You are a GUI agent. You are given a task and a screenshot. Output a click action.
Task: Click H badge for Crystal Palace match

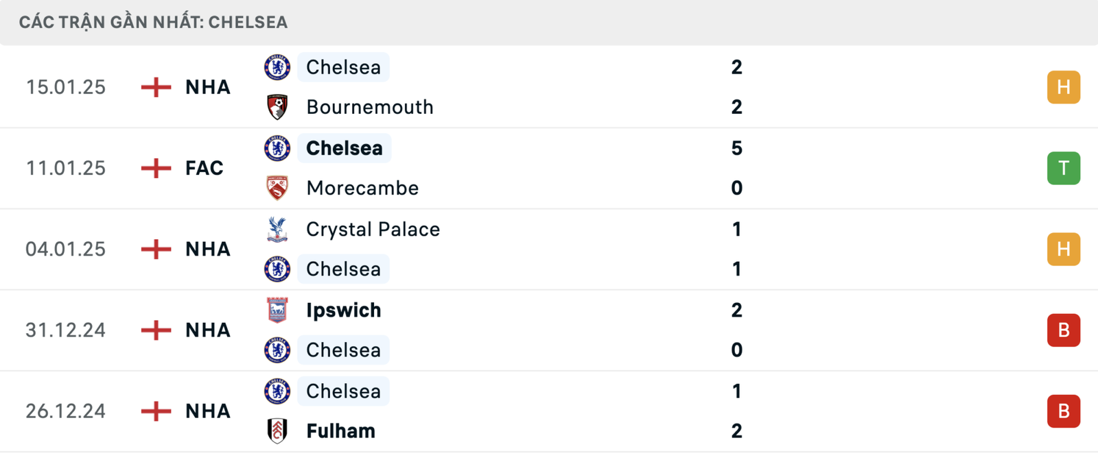click(1063, 249)
